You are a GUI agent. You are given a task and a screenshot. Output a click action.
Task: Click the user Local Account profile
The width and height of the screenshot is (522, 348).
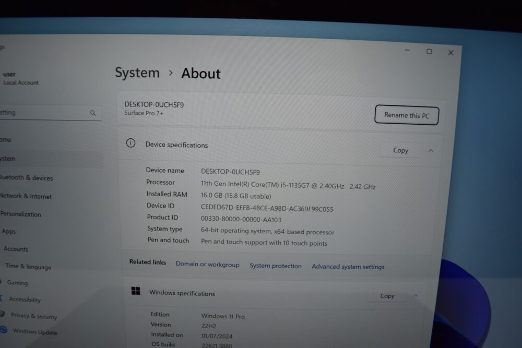(21, 78)
